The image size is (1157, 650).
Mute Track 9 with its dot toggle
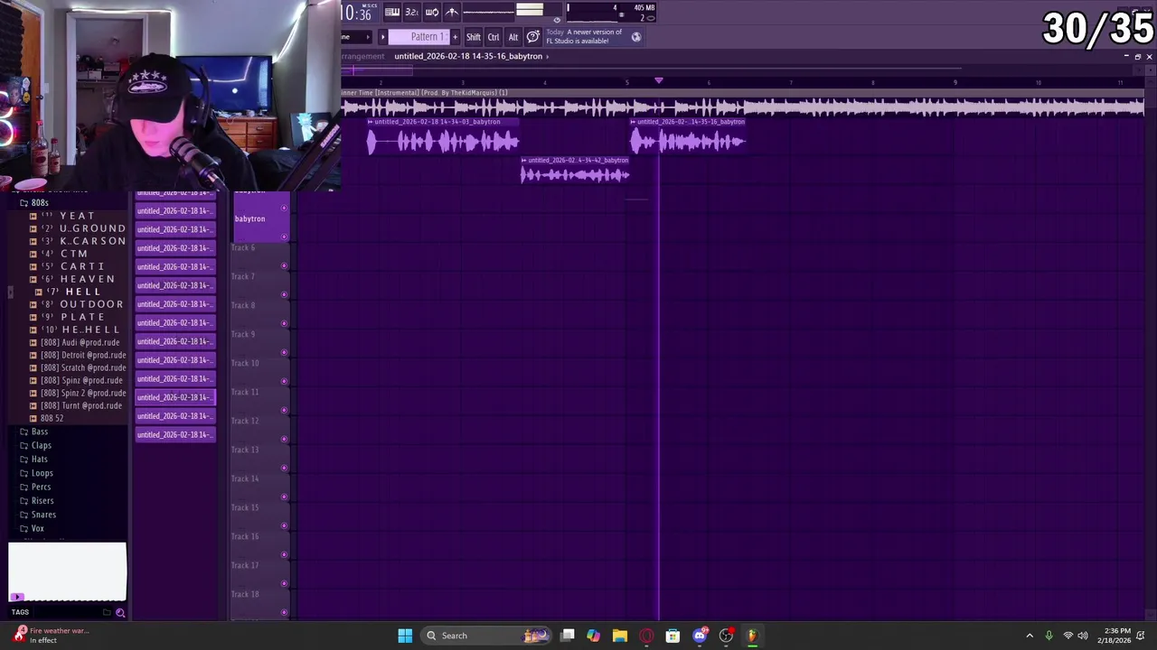tap(285, 352)
